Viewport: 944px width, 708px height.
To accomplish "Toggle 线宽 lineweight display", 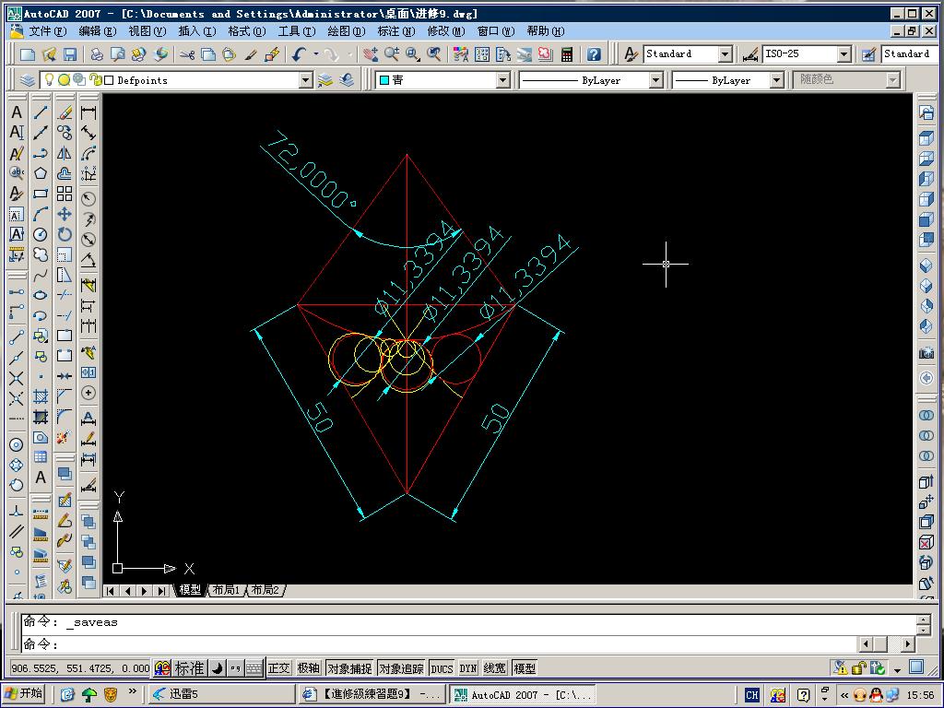I will click(x=494, y=668).
